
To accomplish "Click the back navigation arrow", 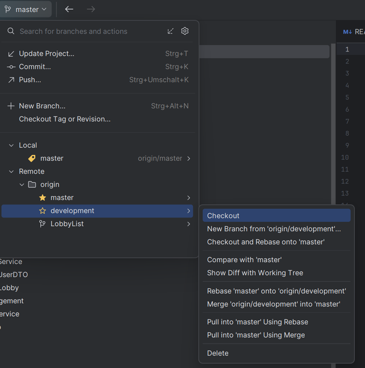I will [69, 9].
